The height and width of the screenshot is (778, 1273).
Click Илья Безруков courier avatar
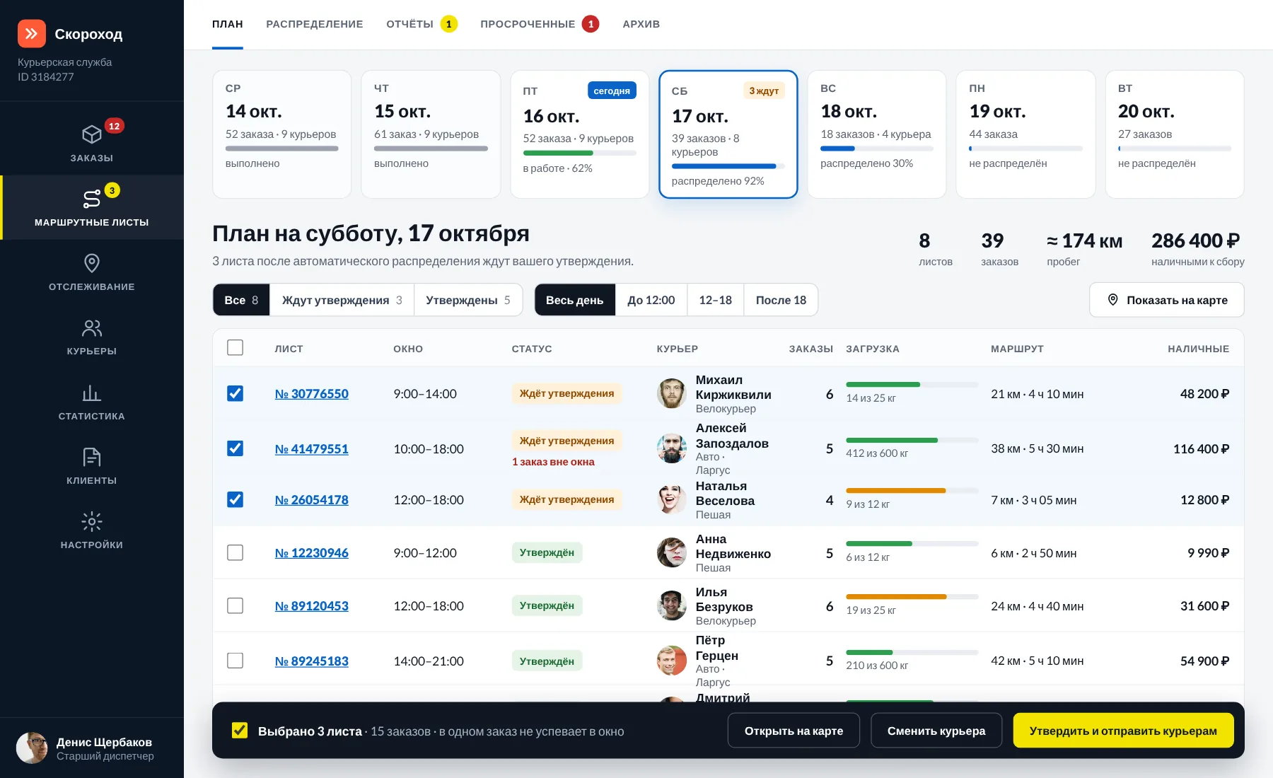click(672, 605)
